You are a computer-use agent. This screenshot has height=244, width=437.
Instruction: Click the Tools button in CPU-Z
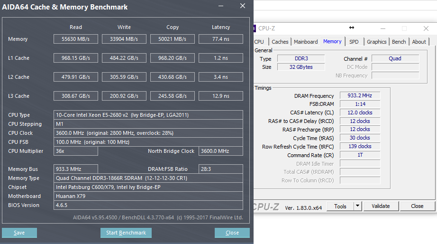[x=340, y=206]
